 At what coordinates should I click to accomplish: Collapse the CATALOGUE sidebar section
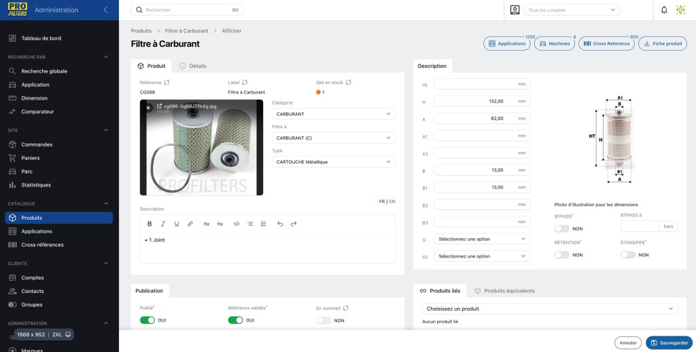[x=106, y=203]
